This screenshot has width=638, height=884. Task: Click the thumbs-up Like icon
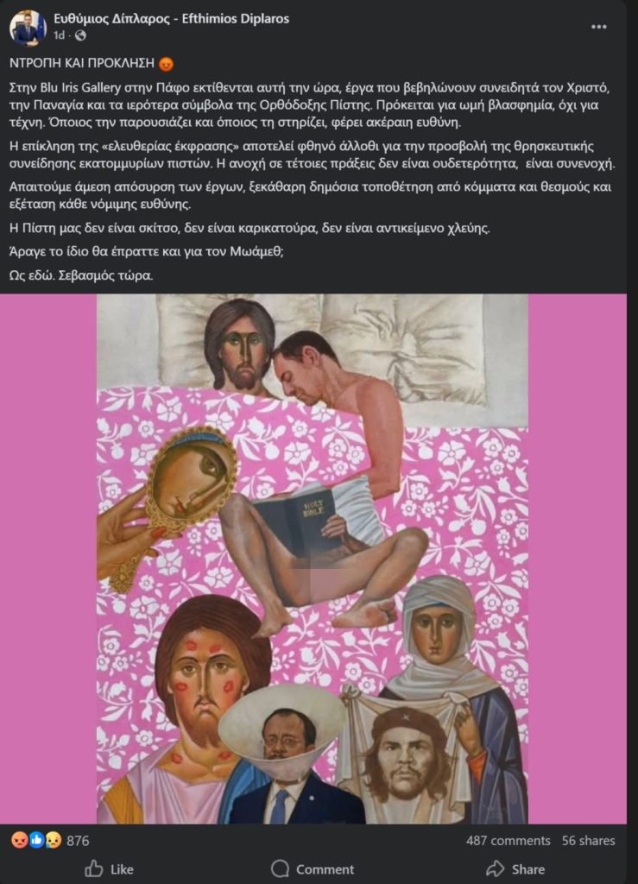[94, 868]
